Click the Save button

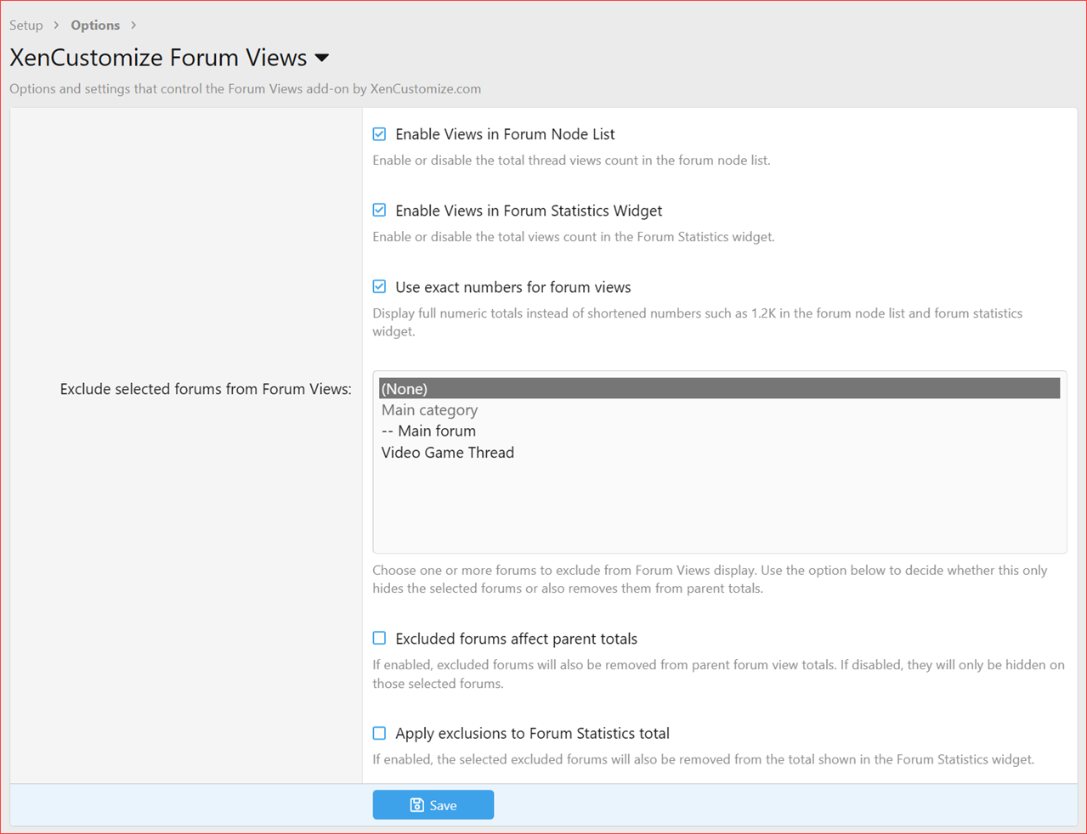point(433,804)
